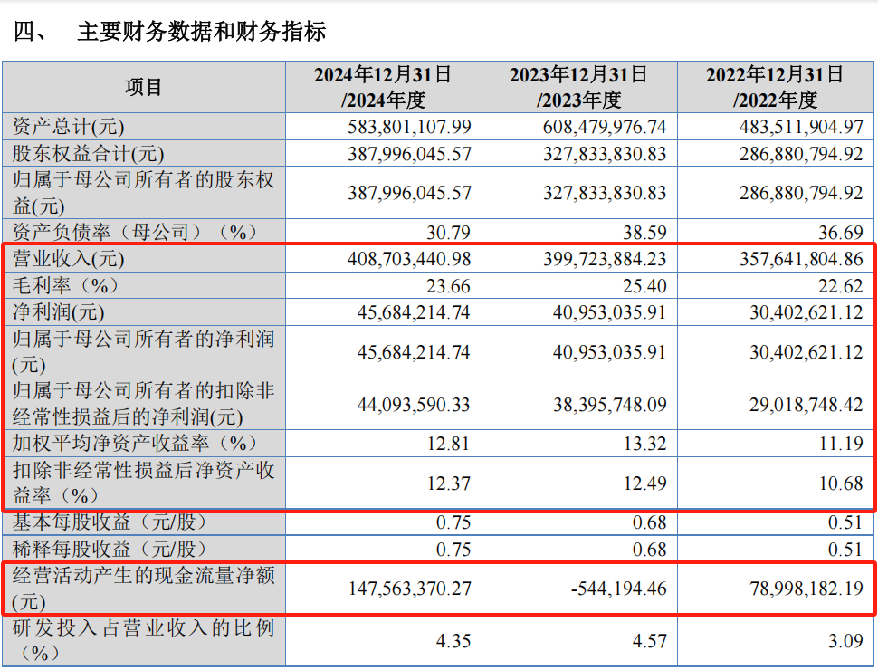Screen dimensions: 878x670
Task: Click the 毛利率 value 25.40
Action: click(644, 286)
